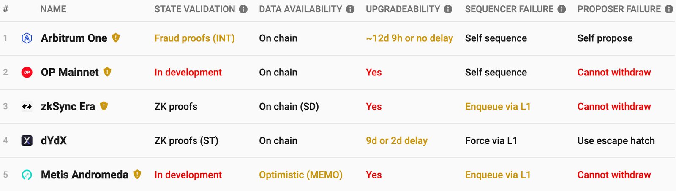Click the dYdX logo icon

[27, 141]
